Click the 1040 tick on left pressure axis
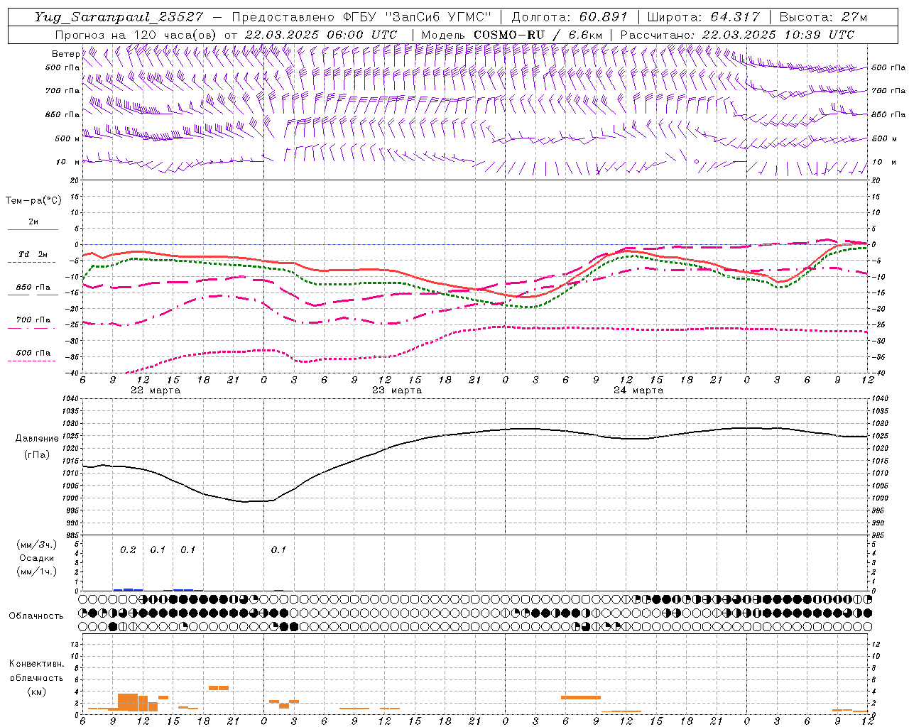The width and height of the screenshot is (909, 727). [72, 399]
